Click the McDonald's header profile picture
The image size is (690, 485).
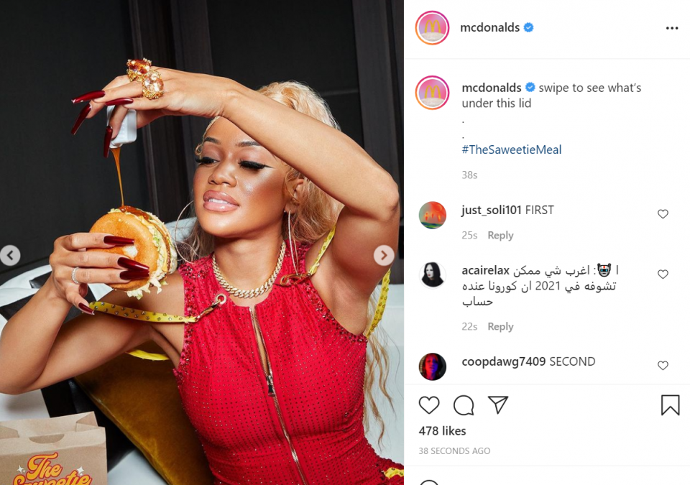(432, 28)
